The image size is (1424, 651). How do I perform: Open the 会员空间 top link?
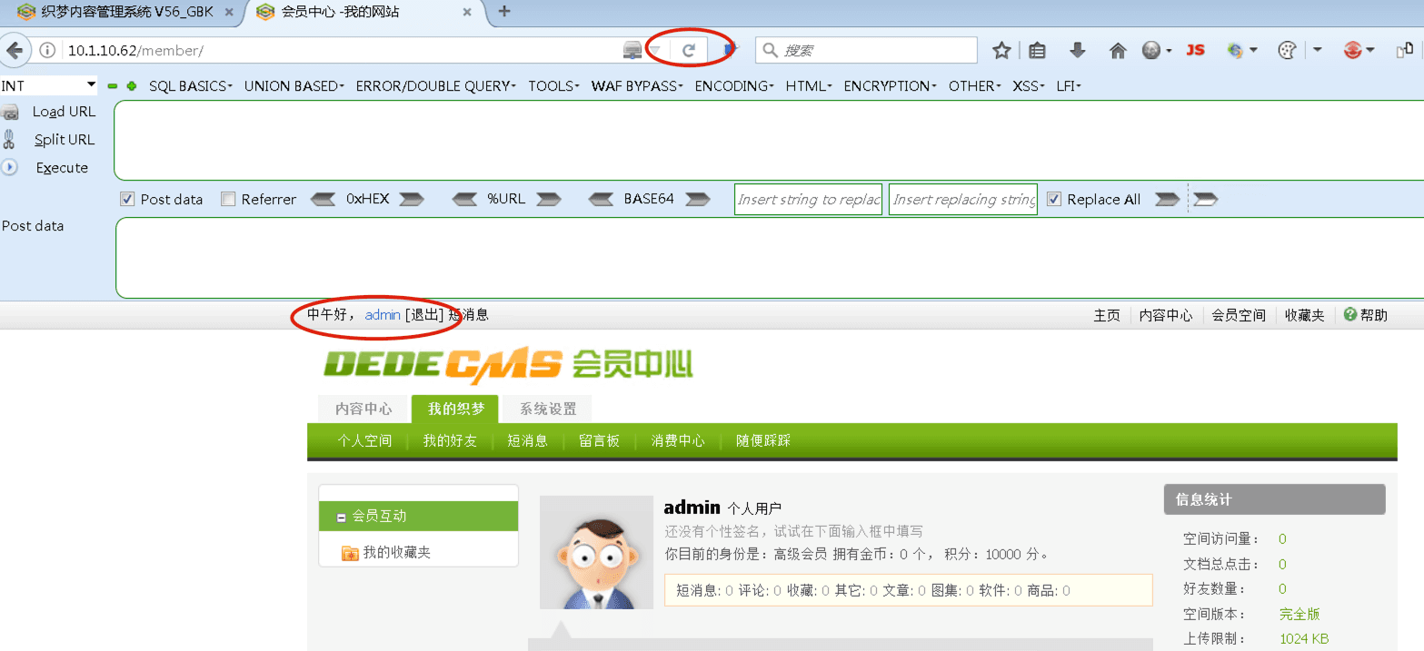[x=1239, y=315]
